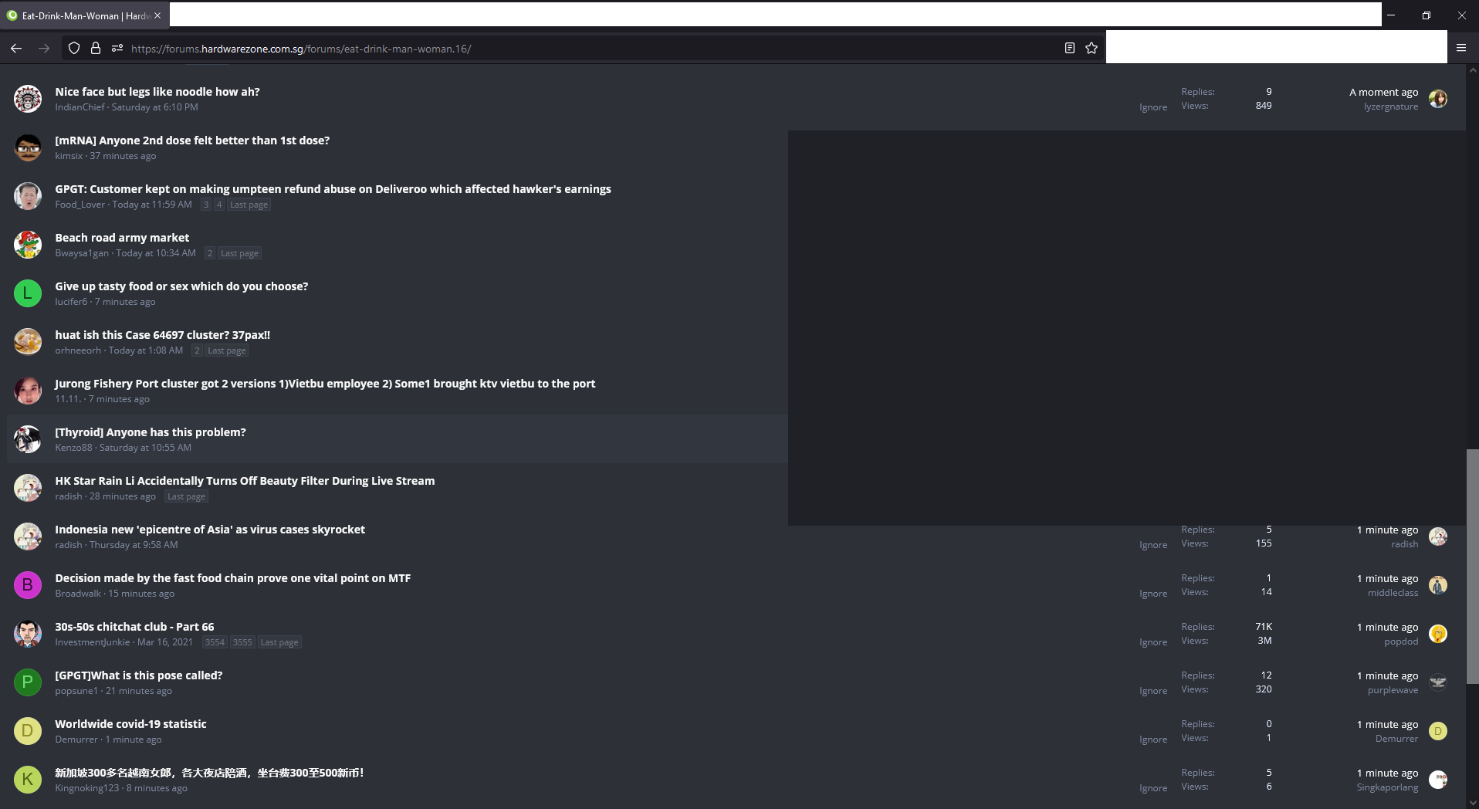1479x809 pixels.
Task: Close the Eat-Drink-Man-Woman browser tab
Action: (157, 15)
